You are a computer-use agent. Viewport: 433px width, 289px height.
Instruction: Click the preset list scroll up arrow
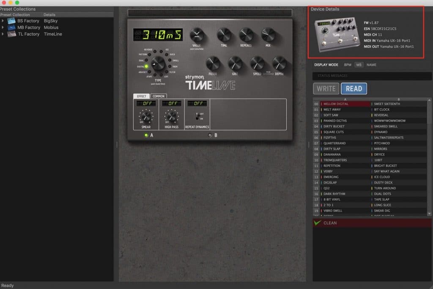(x=429, y=100)
